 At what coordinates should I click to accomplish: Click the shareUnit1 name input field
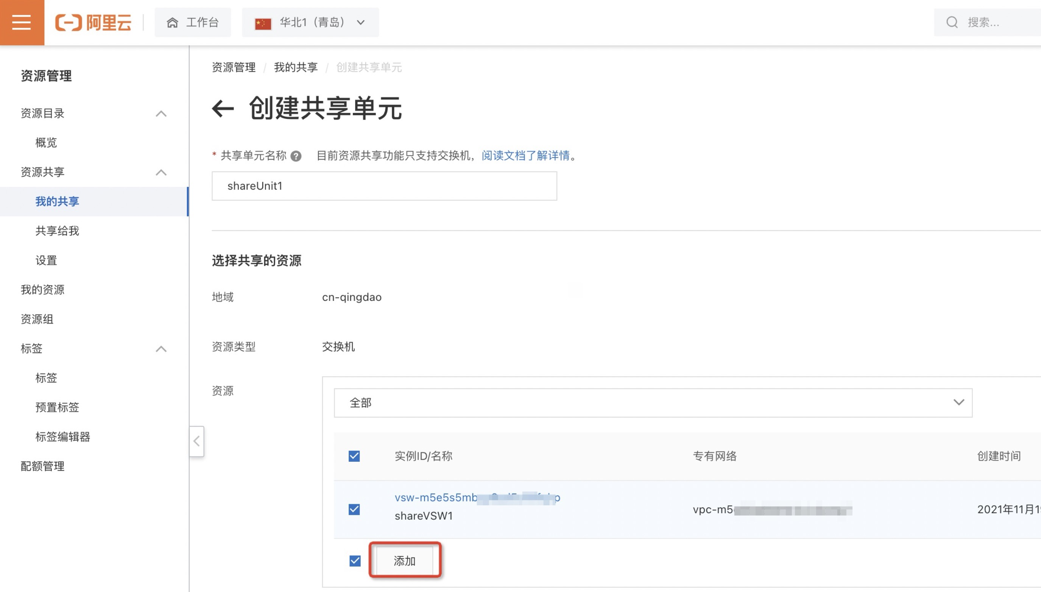384,186
